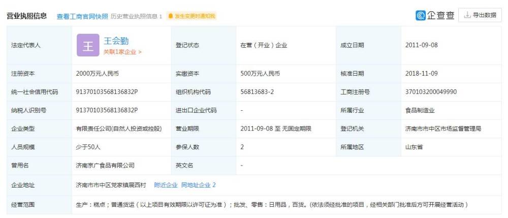
Task: Click the purple 王 avatar icon
Action: tap(88, 45)
